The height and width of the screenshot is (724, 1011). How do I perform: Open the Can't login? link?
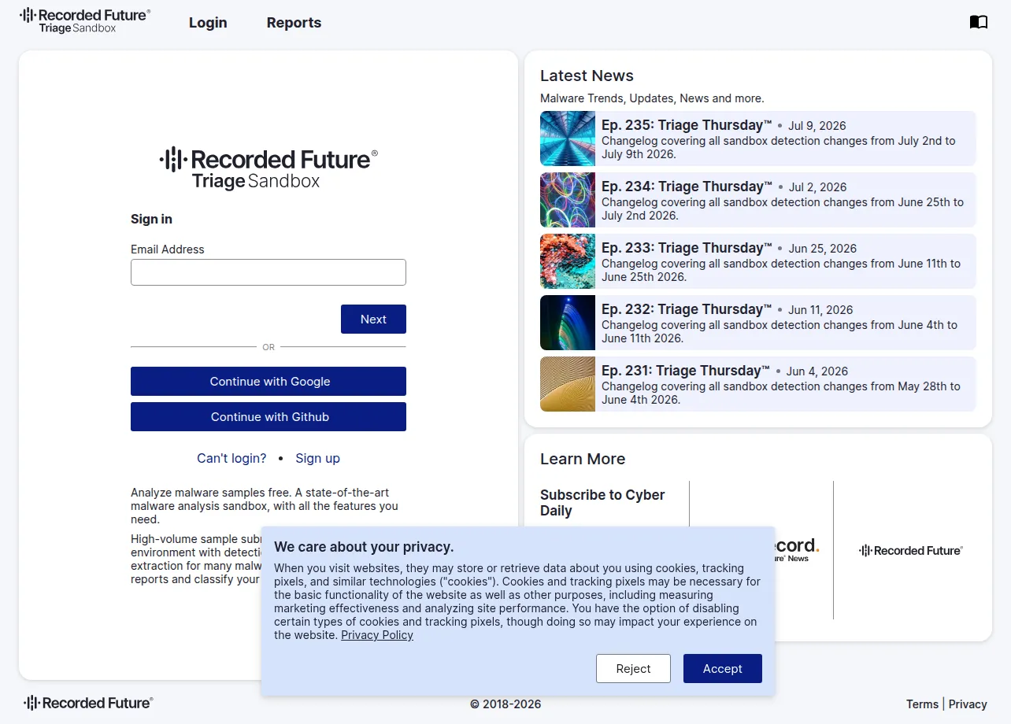(x=231, y=458)
